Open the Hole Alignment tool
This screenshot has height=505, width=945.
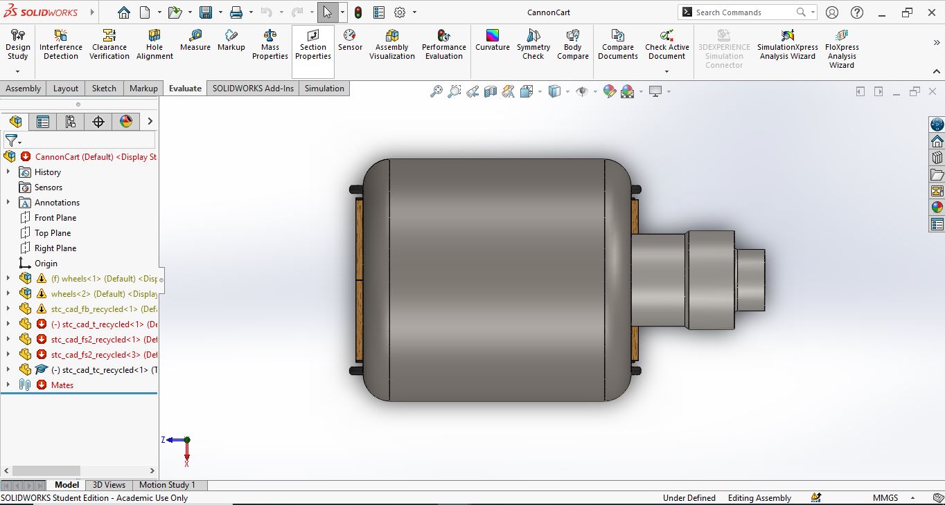coord(154,44)
